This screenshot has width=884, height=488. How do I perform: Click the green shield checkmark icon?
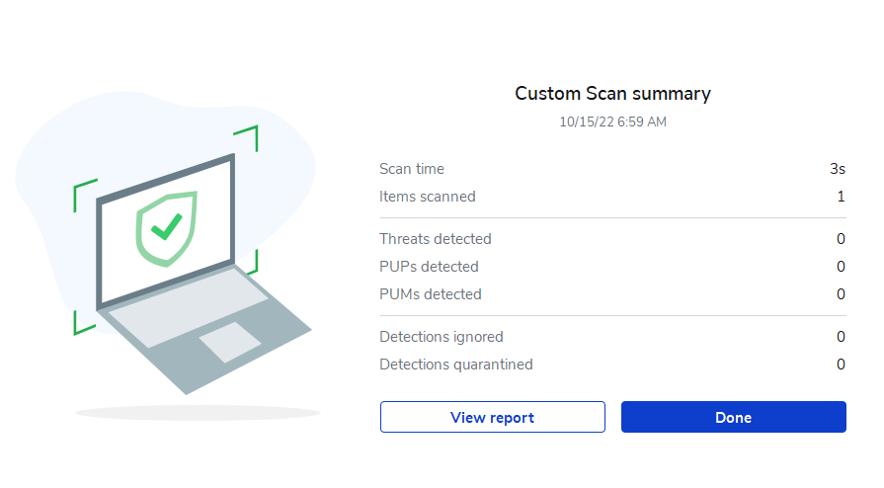[166, 227]
